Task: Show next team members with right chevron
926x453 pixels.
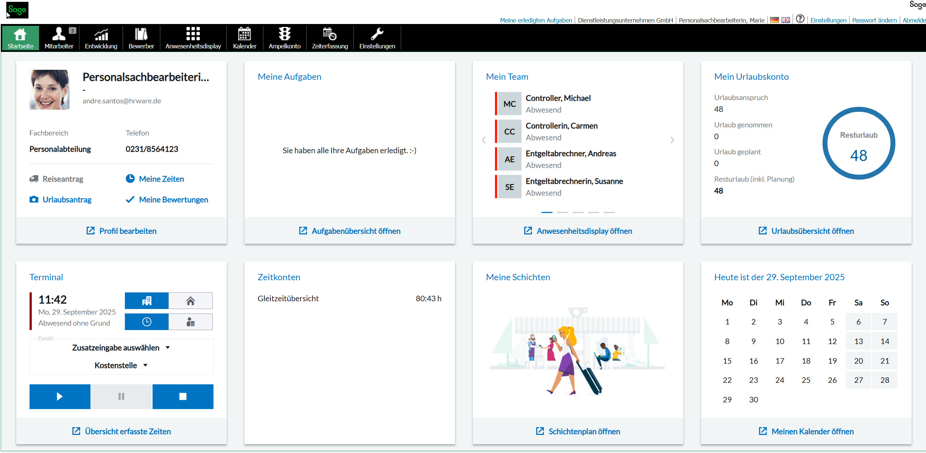Action: (x=672, y=140)
